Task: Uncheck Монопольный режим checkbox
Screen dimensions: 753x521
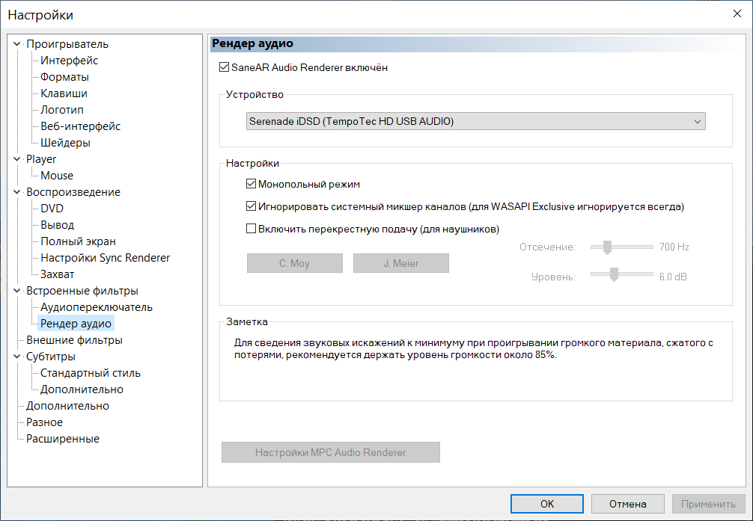Action: point(251,184)
